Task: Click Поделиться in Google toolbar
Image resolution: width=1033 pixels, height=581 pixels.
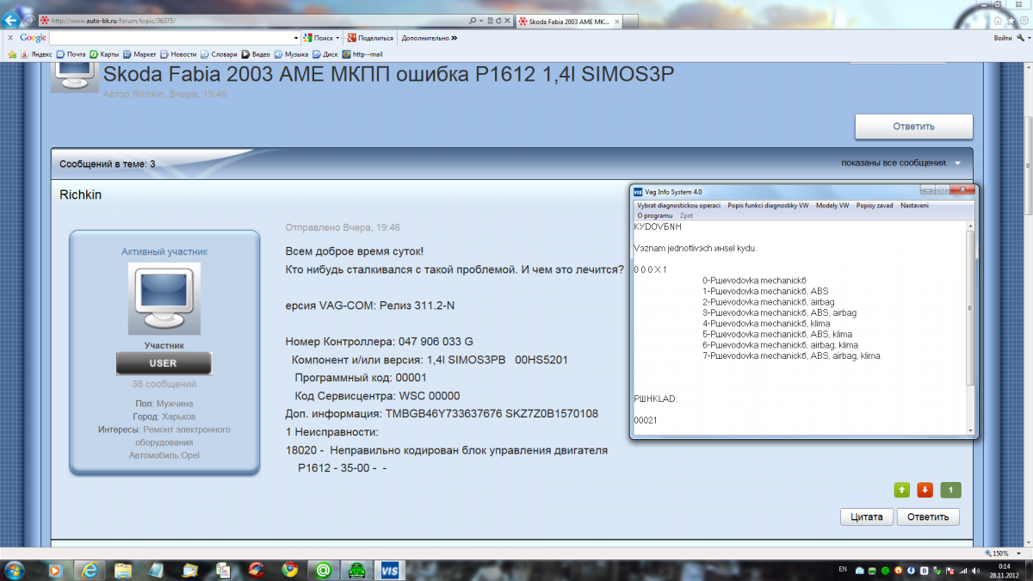Action: [370, 38]
